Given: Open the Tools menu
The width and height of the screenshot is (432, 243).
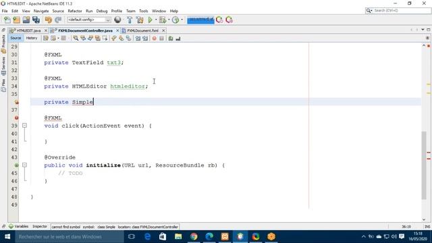Looking at the screenshot, I should click(144, 11).
